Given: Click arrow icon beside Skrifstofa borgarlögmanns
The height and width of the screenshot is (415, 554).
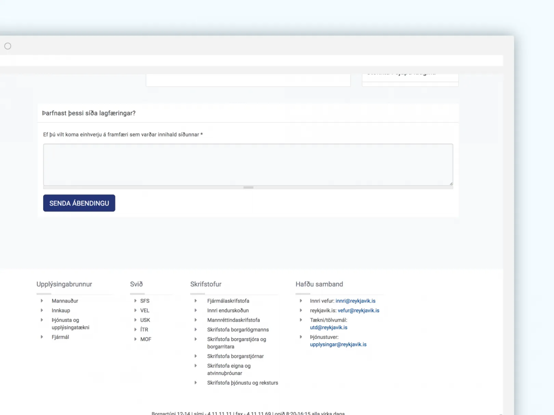Looking at the screenshot, I should (x=196, y=330).
